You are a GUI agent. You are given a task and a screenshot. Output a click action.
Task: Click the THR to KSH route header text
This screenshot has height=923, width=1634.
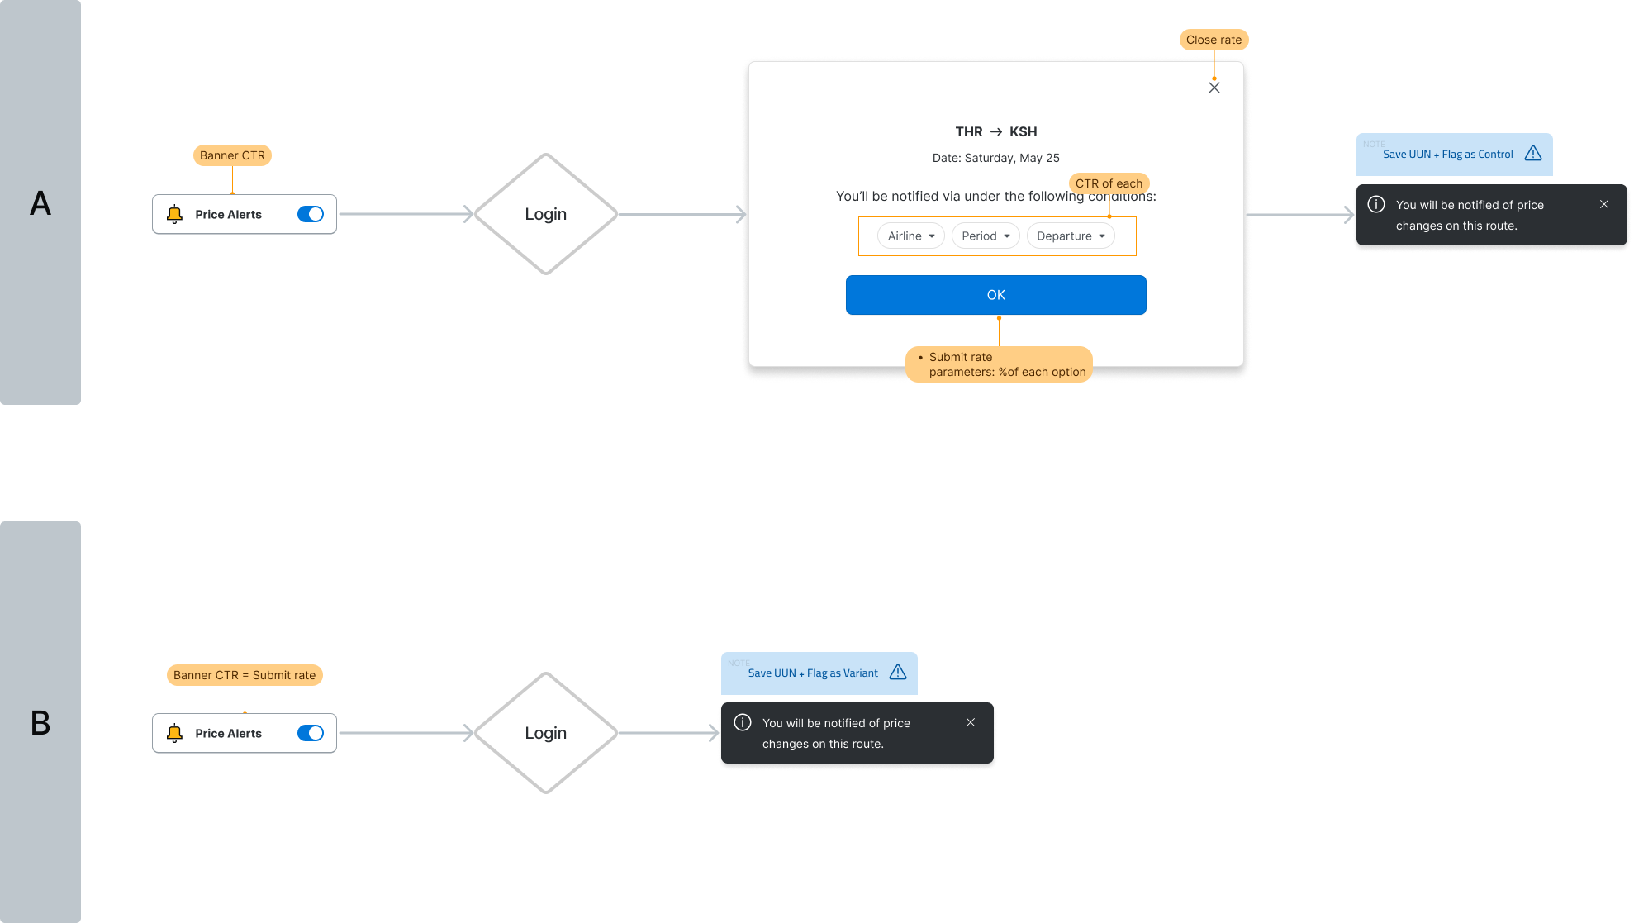coord(995,131)
